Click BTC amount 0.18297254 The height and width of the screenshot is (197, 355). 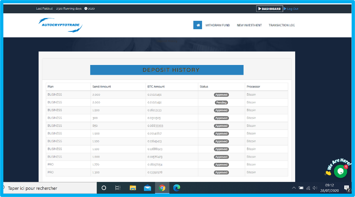155,165
